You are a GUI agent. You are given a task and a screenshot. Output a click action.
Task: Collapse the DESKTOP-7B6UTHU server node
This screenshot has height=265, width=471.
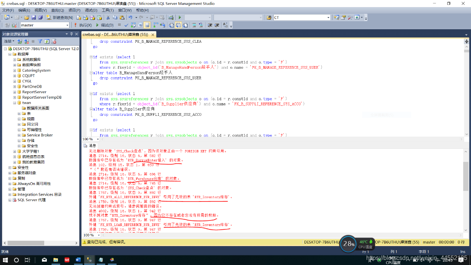pyautogui.click(x=5, y=49)
